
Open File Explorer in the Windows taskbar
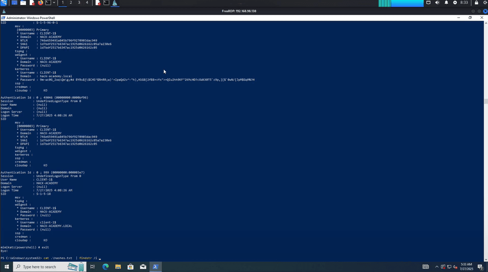118,267
